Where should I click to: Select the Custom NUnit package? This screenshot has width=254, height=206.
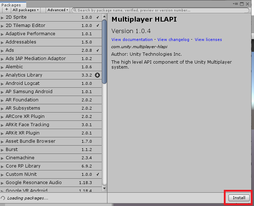(51, 174)
